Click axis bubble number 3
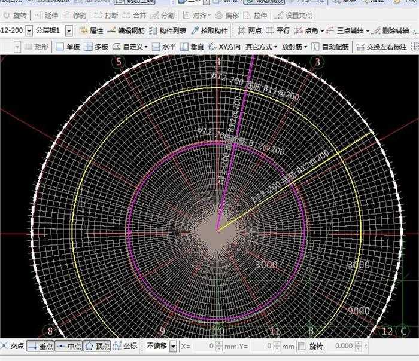 [x=317, y=62]
